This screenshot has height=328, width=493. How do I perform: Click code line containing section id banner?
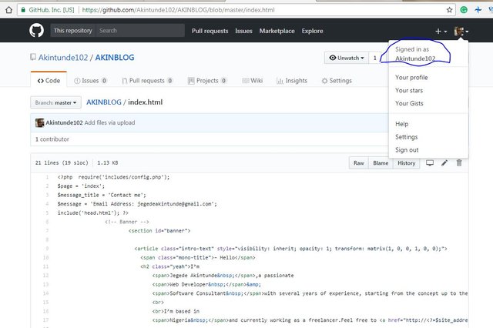tap(159, 231)
